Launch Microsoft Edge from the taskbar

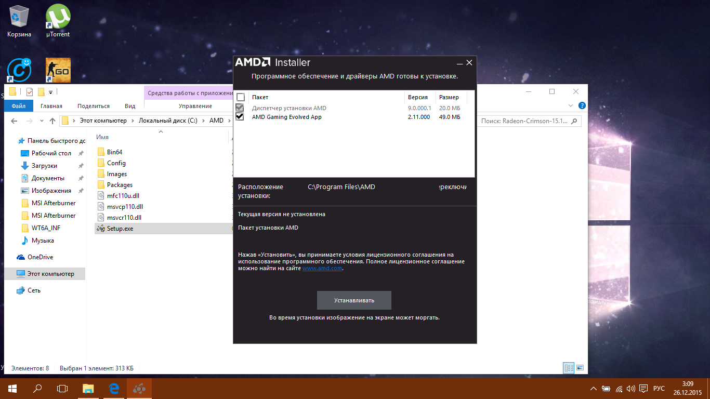pos(114,389)
